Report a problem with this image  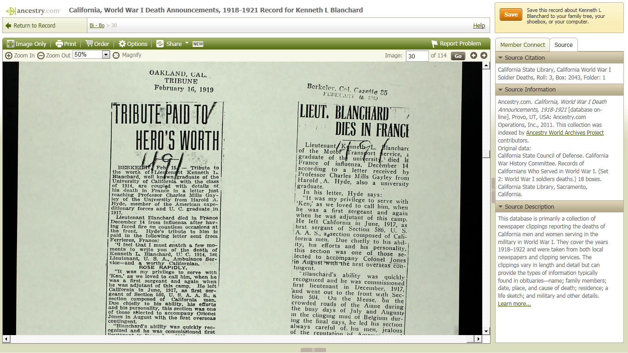tap(456, 44)
